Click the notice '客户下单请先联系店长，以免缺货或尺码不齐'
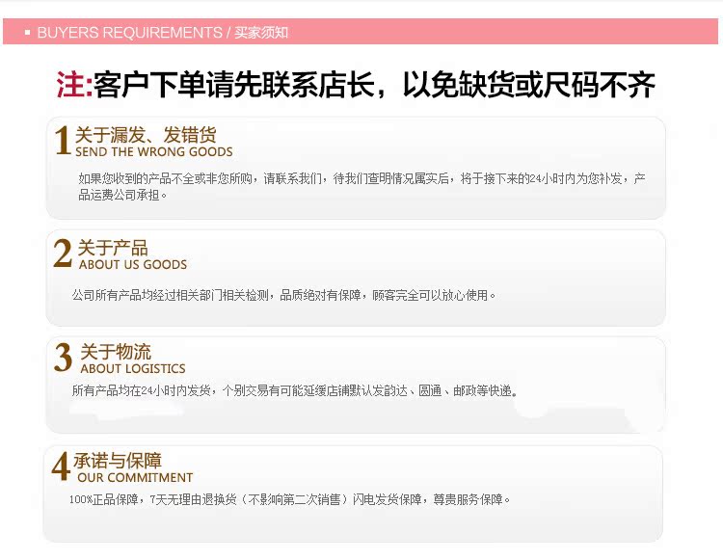The image size is (723, 560). click(x=374, y=85)
